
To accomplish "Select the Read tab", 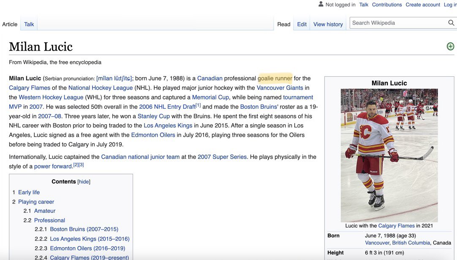I will pyautogui.click(x=283, y=24).
